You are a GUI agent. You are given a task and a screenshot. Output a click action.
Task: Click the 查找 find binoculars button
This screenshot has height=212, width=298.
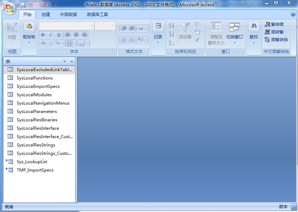254,33
